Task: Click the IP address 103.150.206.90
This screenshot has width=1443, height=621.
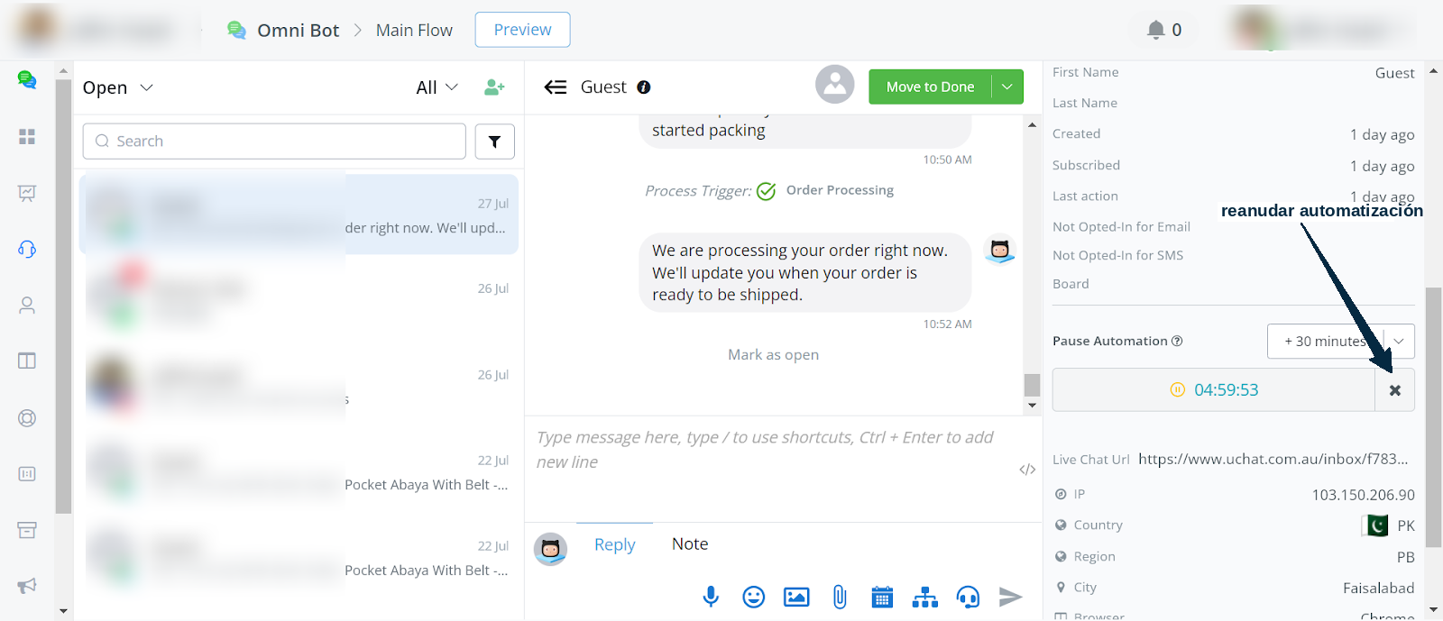Action: coord(1363,495)
